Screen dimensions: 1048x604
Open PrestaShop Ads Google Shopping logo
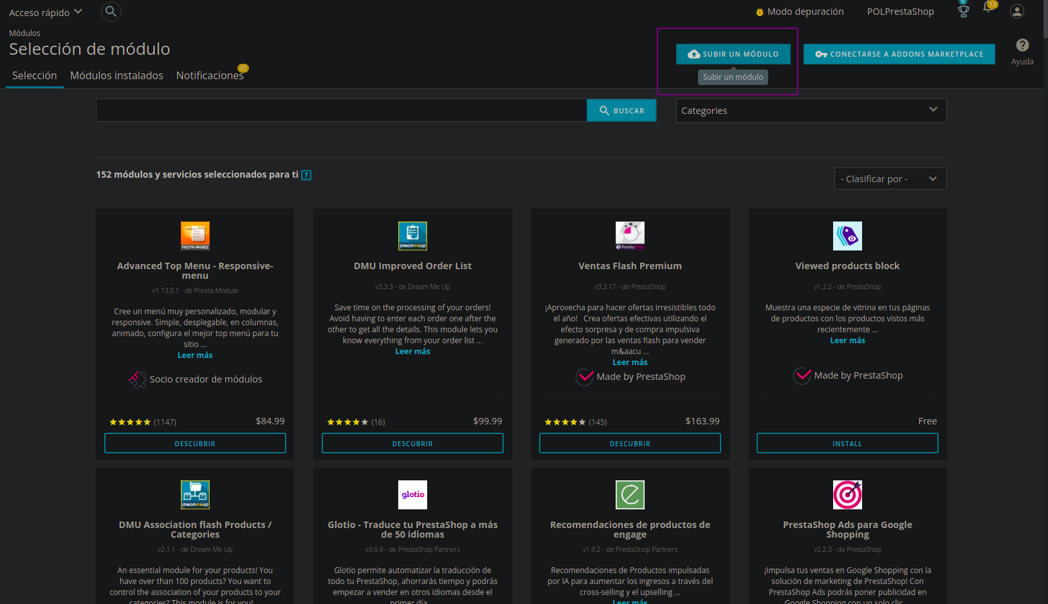[847, 495]
